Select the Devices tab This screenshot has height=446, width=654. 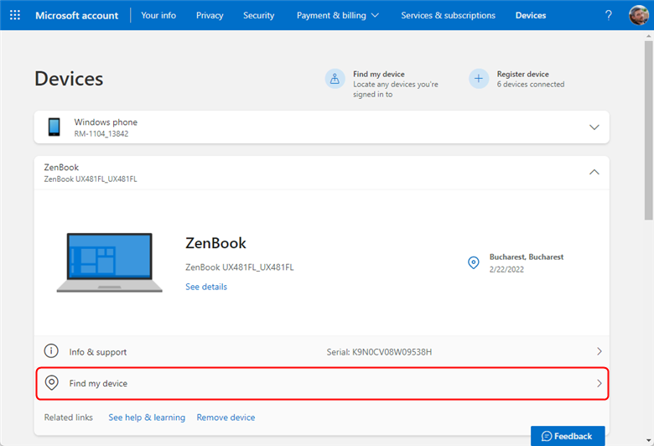coord(531,15)
